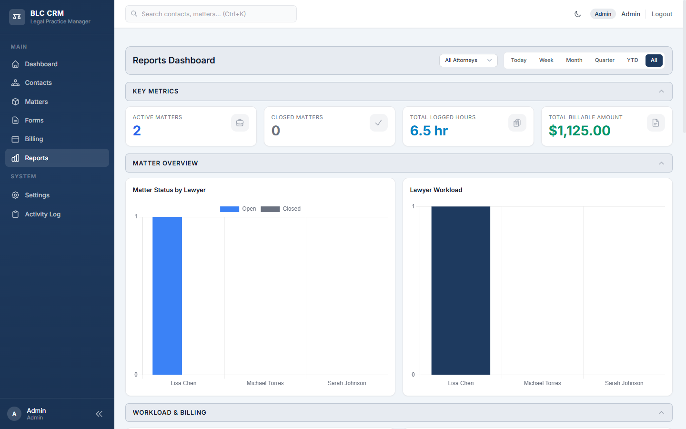Image resolution: width=686 pixels, height=429 pixels.
Task: Click the Admin avatar circle at sidebar bottom
Action: 14,414
